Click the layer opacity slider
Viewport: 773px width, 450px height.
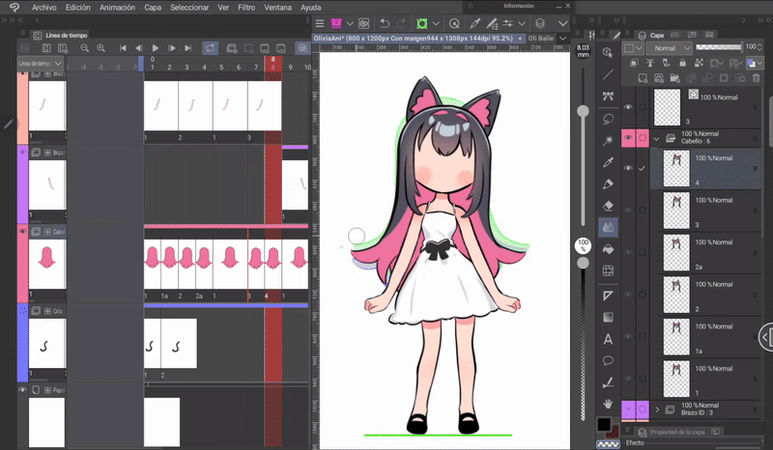click(717, 47)
